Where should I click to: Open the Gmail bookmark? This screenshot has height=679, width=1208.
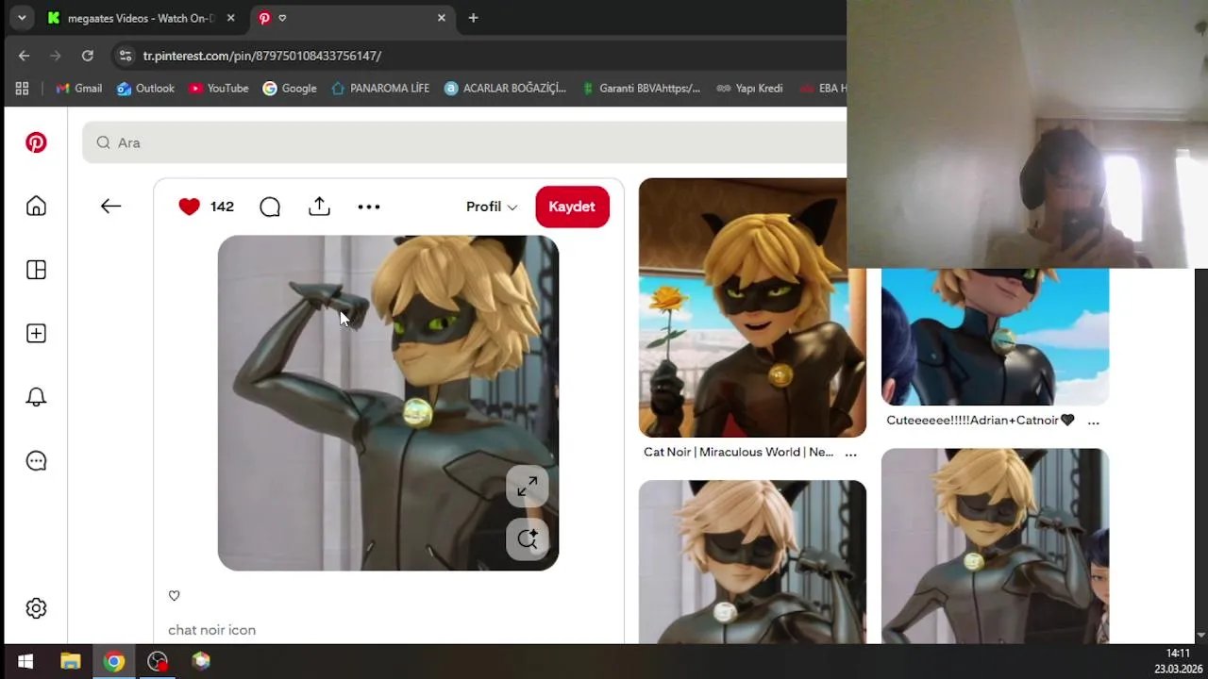click(x=79, y=88)
